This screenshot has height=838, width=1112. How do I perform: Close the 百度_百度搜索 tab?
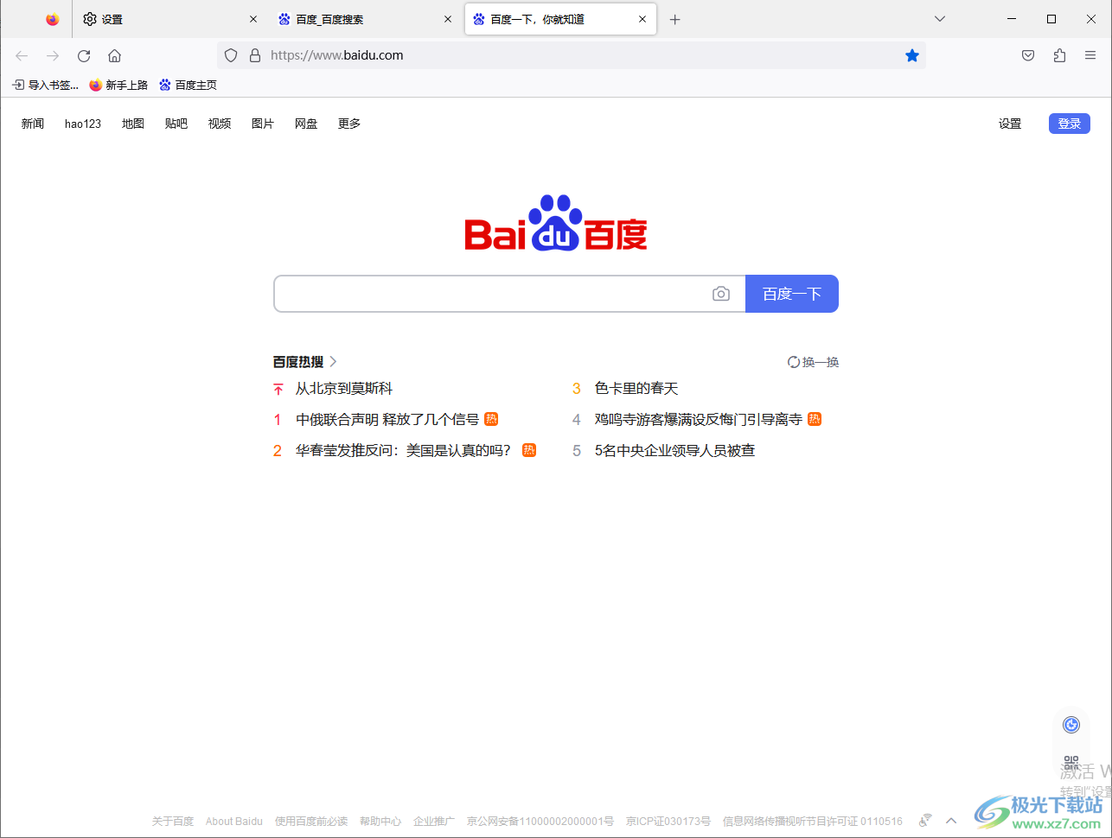448,19
